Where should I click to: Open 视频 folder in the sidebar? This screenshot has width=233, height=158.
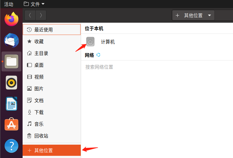[52, 77]
